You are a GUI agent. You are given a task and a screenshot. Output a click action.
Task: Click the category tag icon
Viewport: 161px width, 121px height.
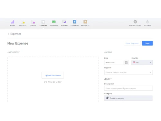click(x=107, y=98)
